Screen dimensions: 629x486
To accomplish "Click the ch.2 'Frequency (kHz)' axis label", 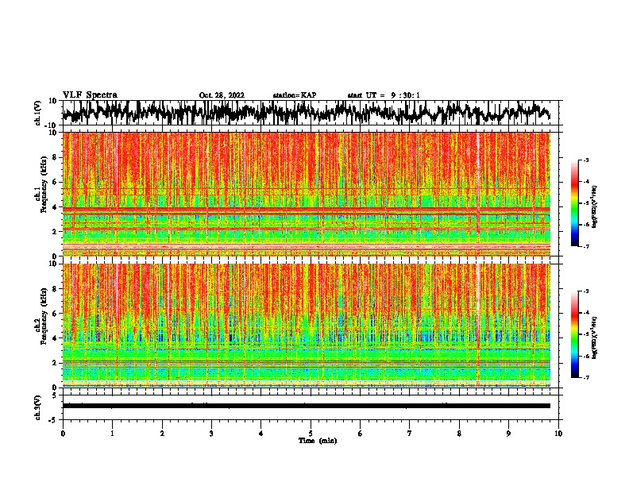I will [44, 316].
